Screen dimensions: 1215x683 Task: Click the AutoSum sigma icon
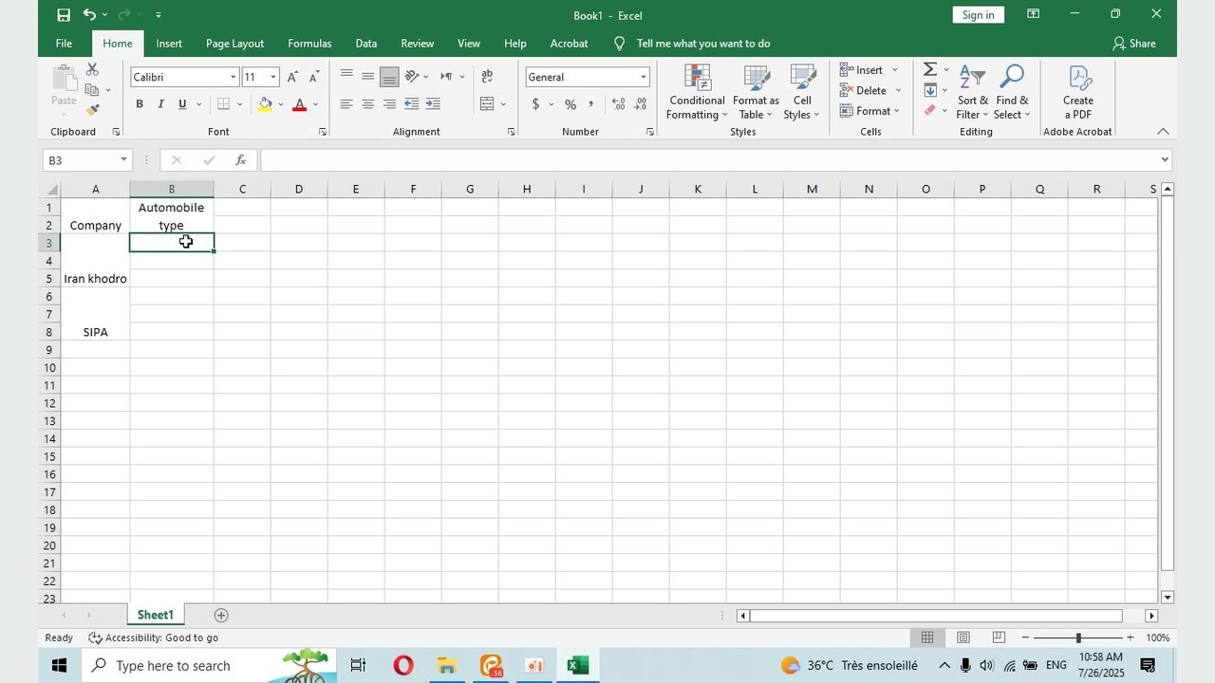click(930, 69)
